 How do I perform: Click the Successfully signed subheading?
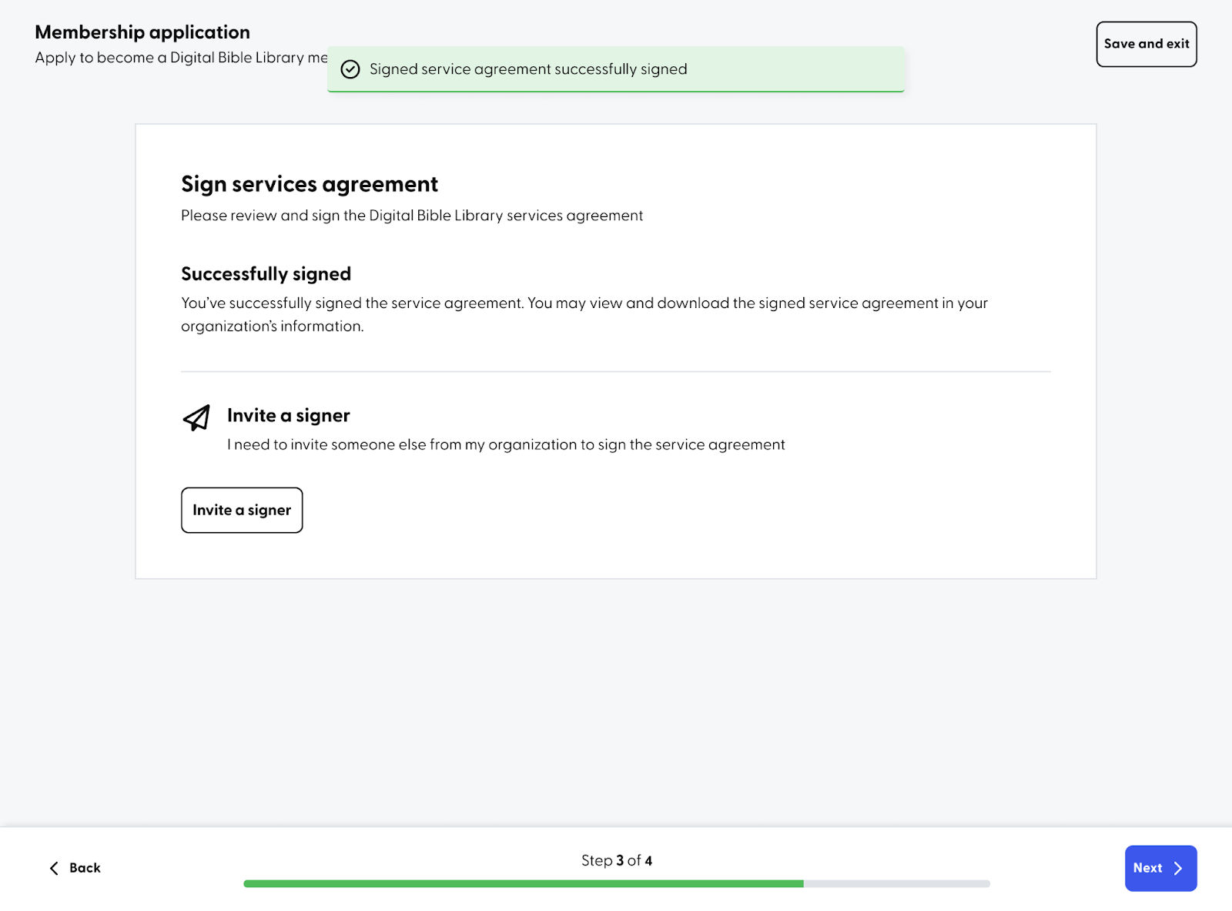point(266,274)
